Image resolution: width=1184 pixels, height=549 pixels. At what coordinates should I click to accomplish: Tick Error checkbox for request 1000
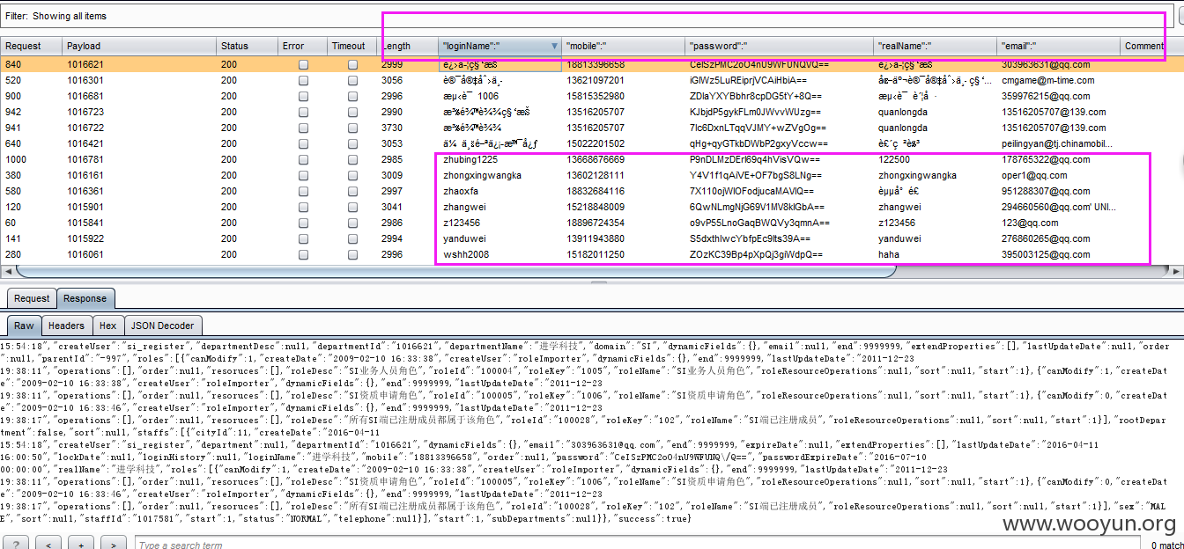tap(303, 159)
